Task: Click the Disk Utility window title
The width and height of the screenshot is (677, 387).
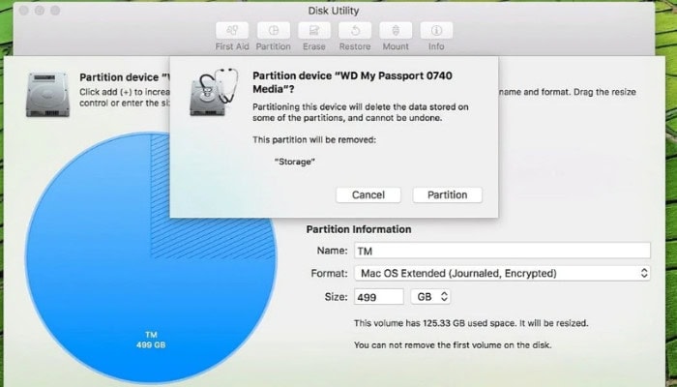Action: 334,11
